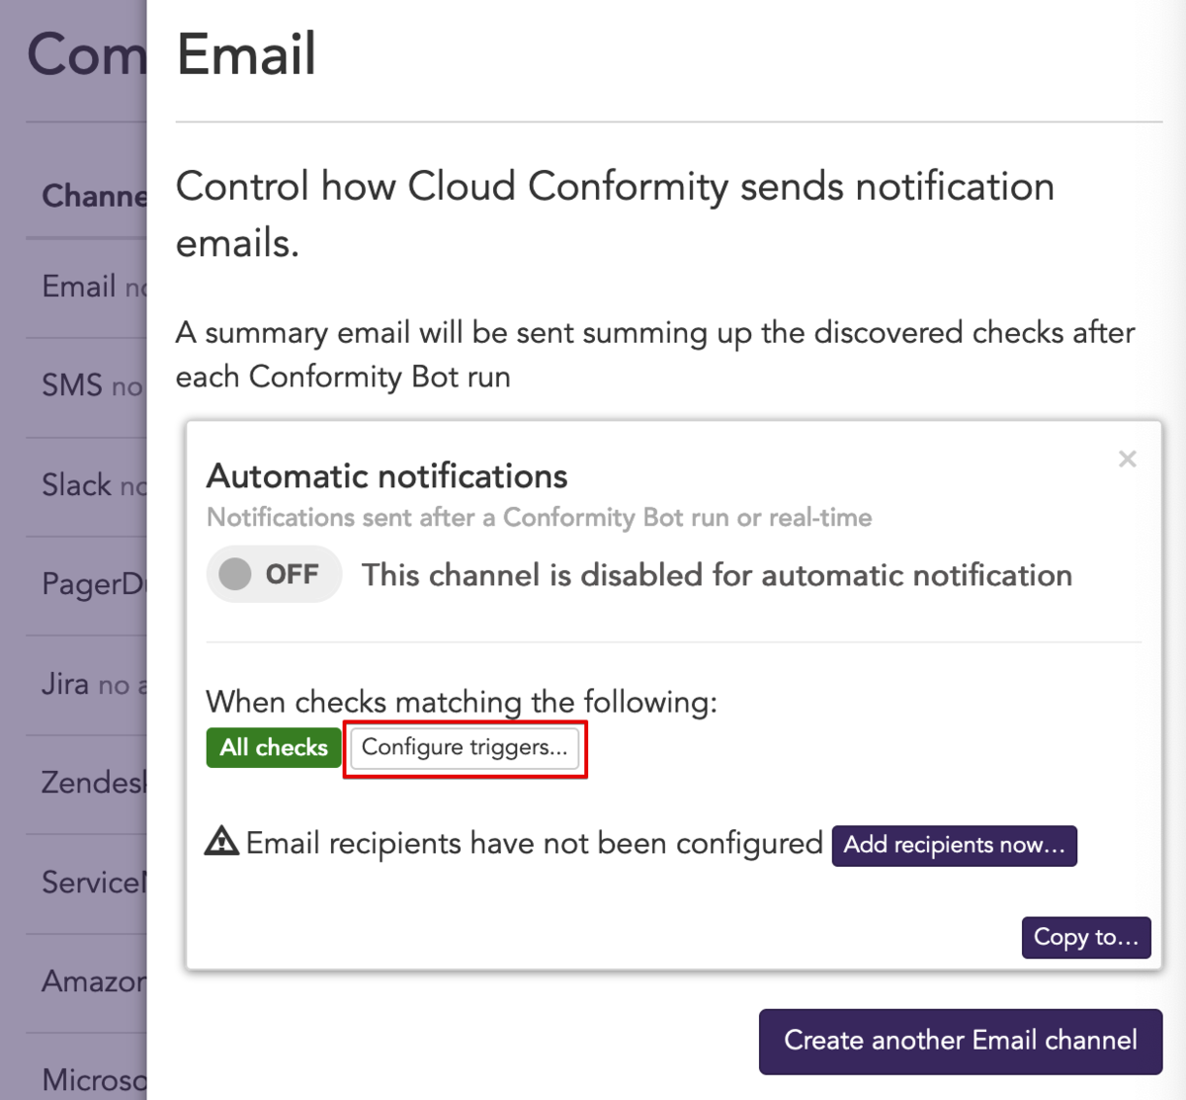The width and height of the screenshot is (1186, 1100).
Task: Toggle automatic notifications OFF switch
Action: (x=274, y=575)
